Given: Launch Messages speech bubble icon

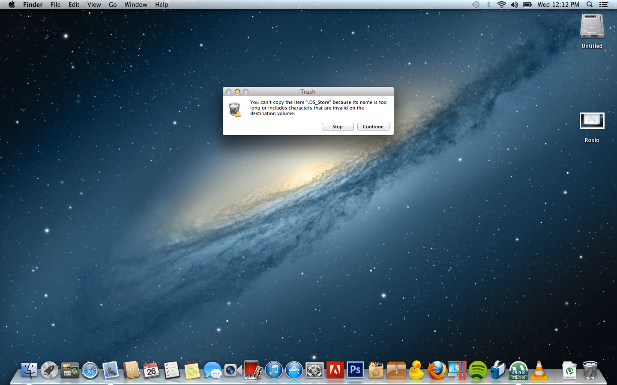Looking at the screenshot, I should 213,370.
